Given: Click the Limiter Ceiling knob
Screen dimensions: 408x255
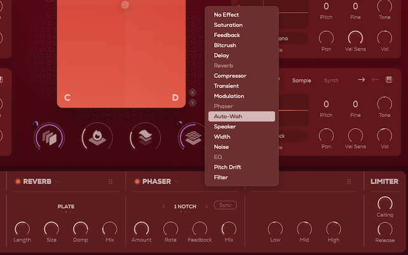Looking at the screenshot, I should tap(385, 203).
